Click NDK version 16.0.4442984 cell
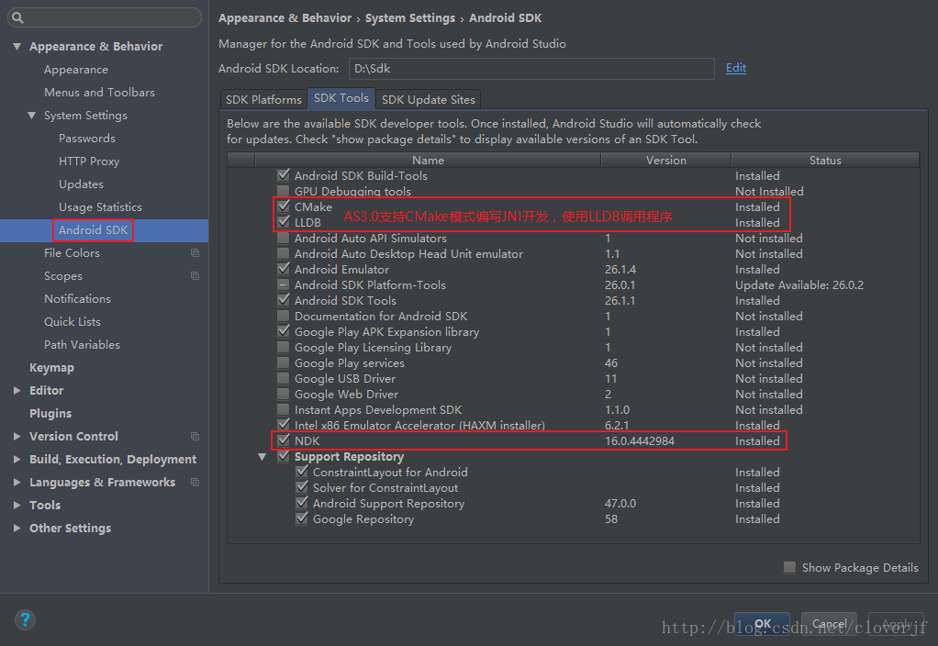Viewport: 938px width, 646px height. (640, 440)
